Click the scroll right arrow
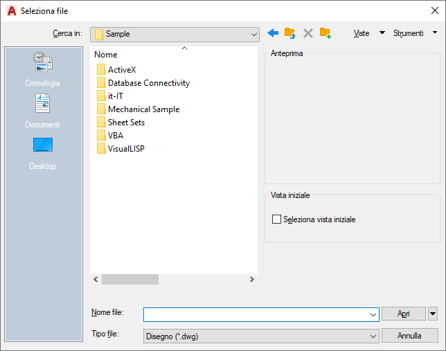Image resolution: width=446 pixels, height=351 pixels. click(x=251, y=279)
